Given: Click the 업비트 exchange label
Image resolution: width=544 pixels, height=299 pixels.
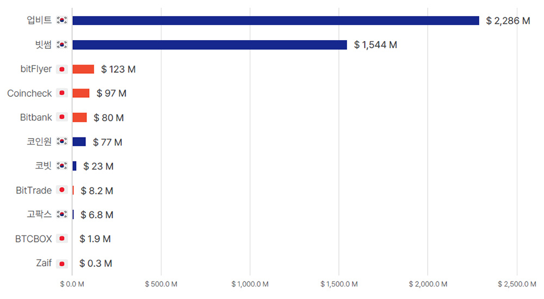Looking at the screenshot, I should pyautogui.click(x=39, y=20).
